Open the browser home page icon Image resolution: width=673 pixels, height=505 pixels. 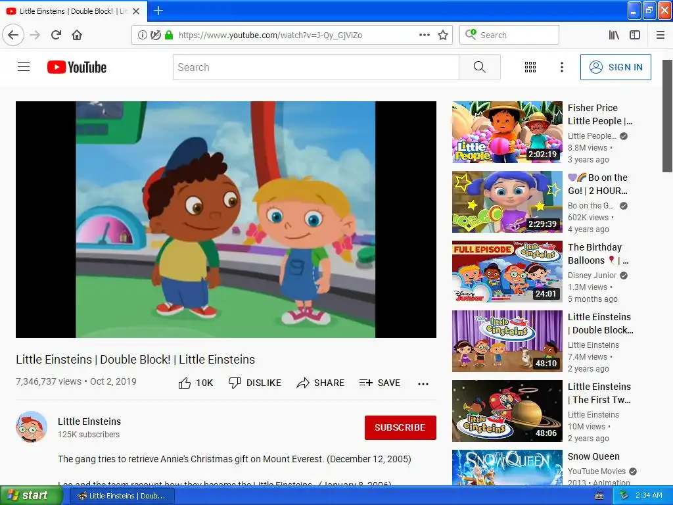tap(77, 35)
